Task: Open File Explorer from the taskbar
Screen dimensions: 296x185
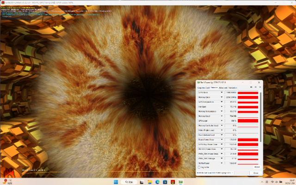Action: point(150,182)
